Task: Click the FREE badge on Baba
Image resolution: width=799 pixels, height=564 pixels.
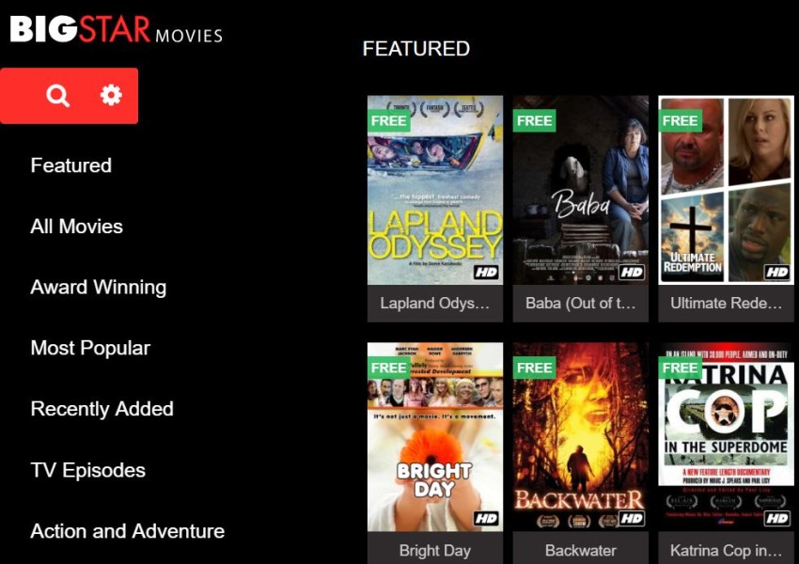Action: (x=534, y=120)
